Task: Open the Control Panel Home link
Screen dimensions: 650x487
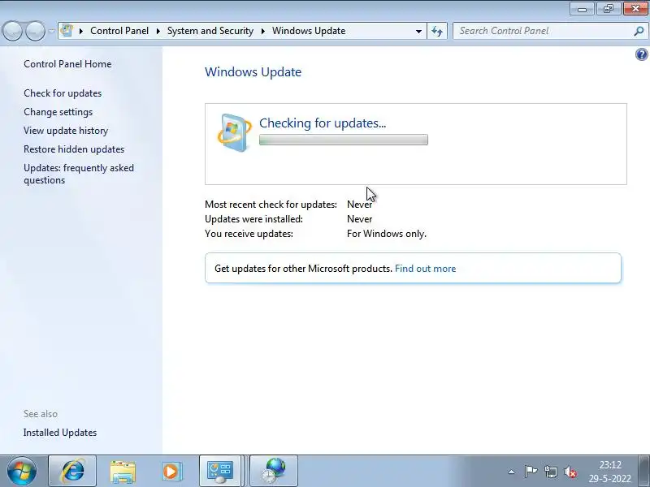Action: [x=67, y=64]
